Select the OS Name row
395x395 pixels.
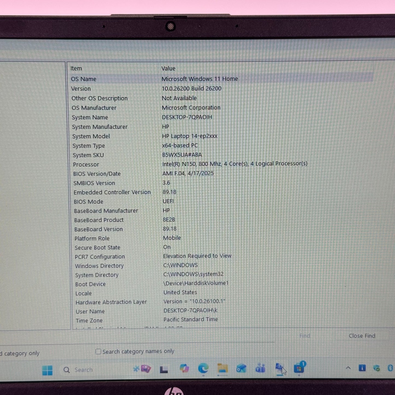point(84,79)
